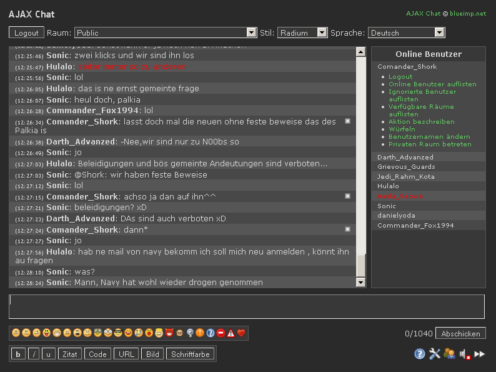Choose 'Ignorierte Benutzer auflisten' menu entry
Image resolution: width=496 pixels, height=372 pixels.
click(422, 95)
